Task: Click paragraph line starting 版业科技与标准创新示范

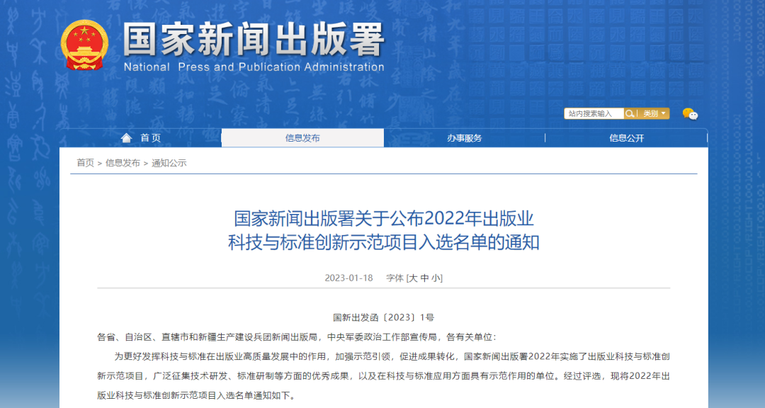Action: pos(196,396)
